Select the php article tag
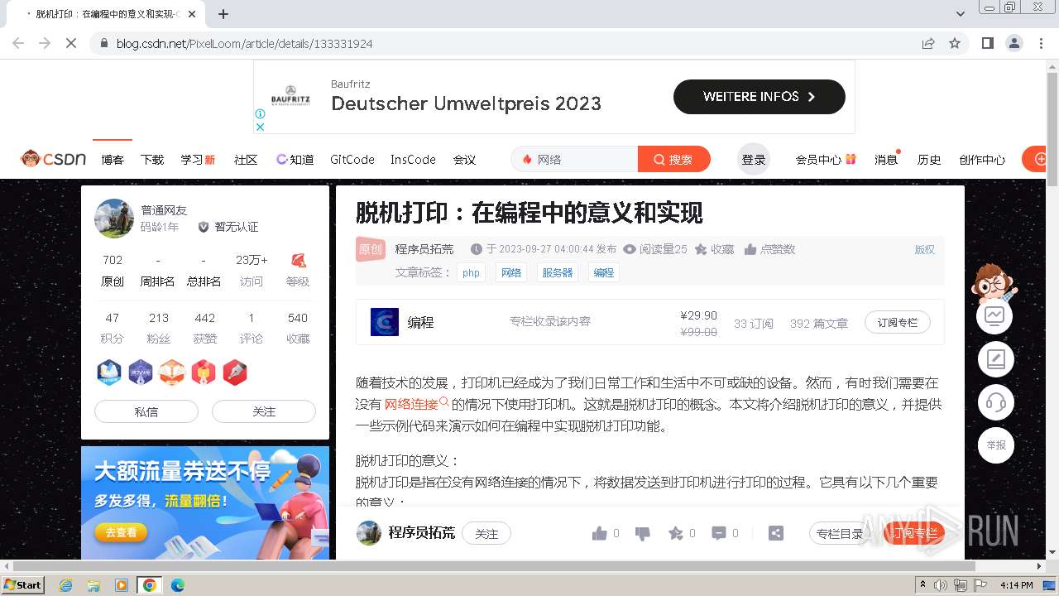 [472, 272]
